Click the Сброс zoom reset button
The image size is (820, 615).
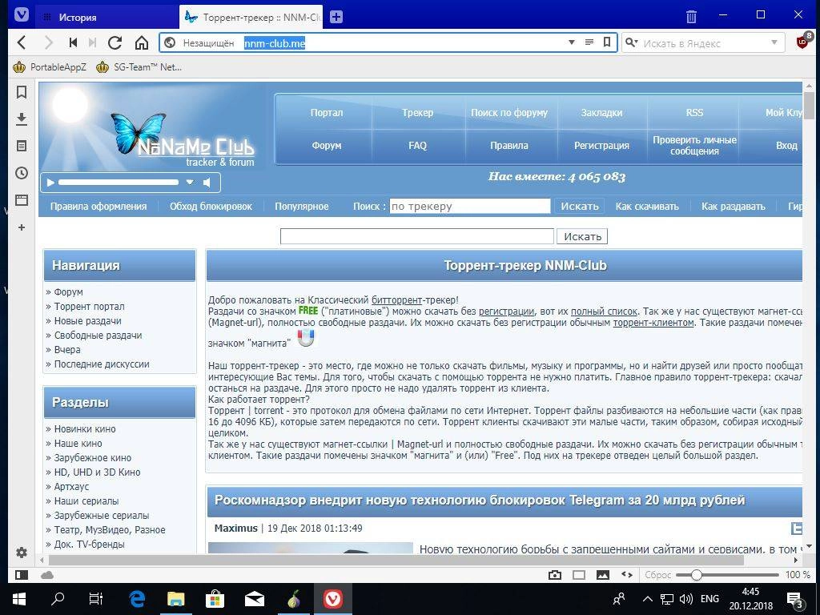(658, 575)
